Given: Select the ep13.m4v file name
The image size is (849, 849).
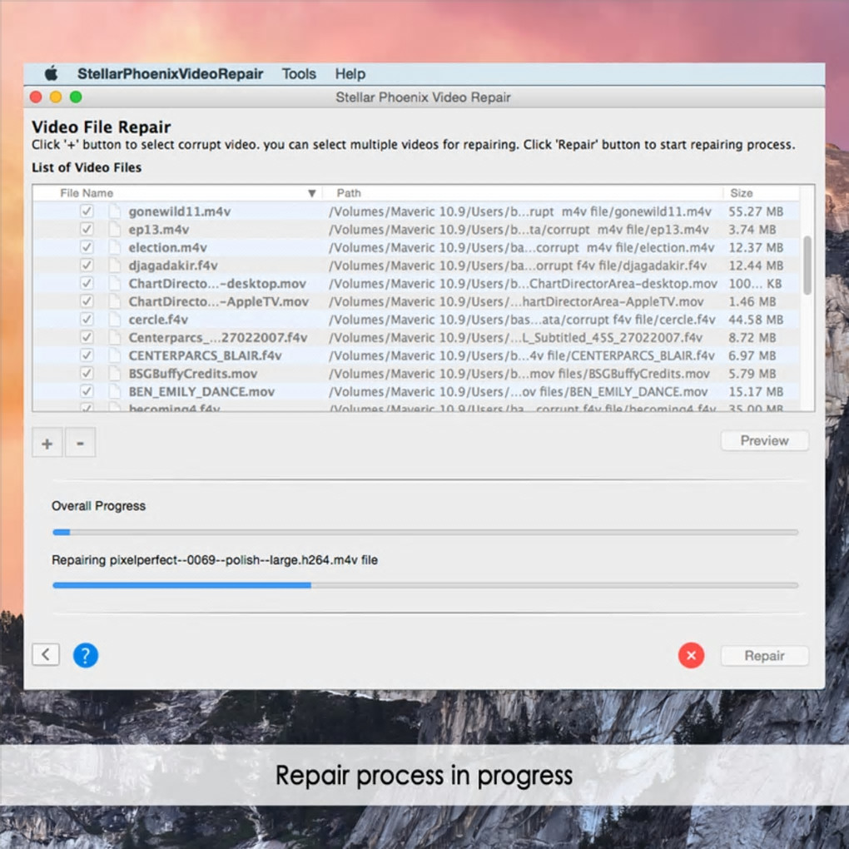Looking at the screenshot, I should click(159, 230).
